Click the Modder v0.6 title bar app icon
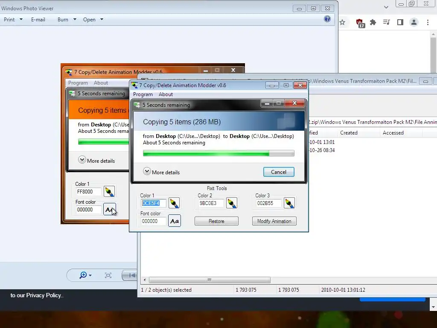 click(134, 85)
